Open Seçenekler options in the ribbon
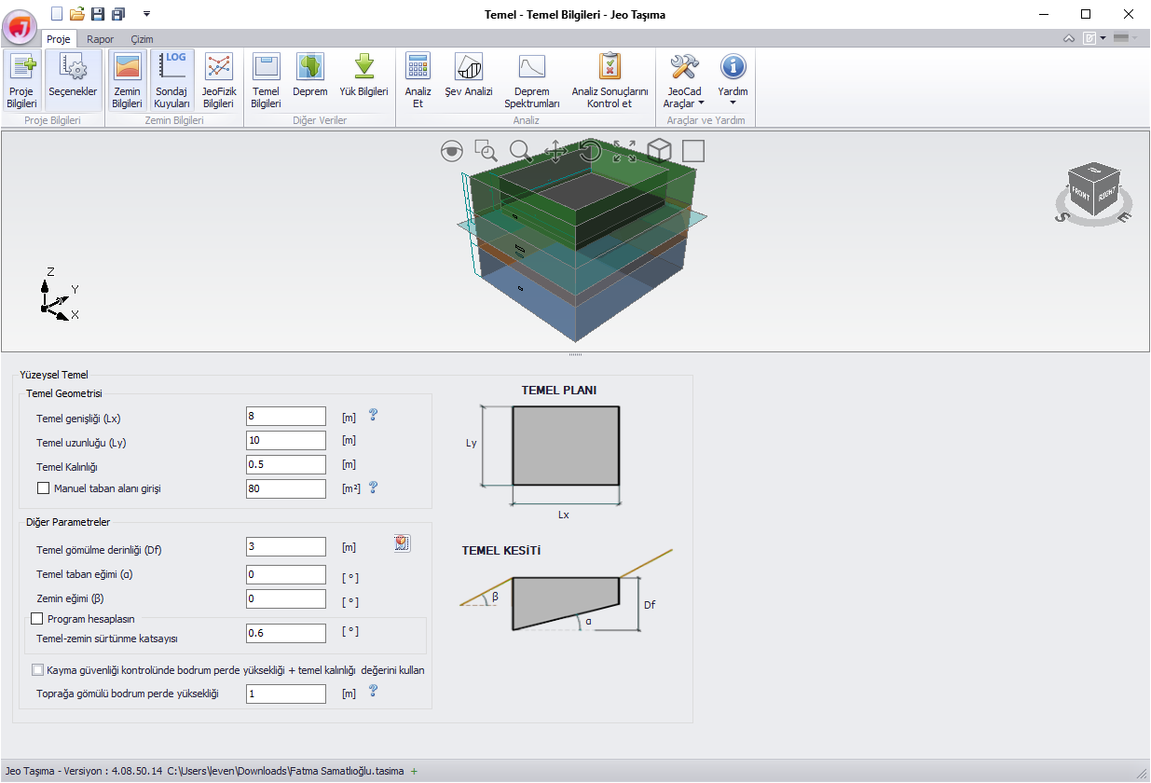 click(73, 81)
